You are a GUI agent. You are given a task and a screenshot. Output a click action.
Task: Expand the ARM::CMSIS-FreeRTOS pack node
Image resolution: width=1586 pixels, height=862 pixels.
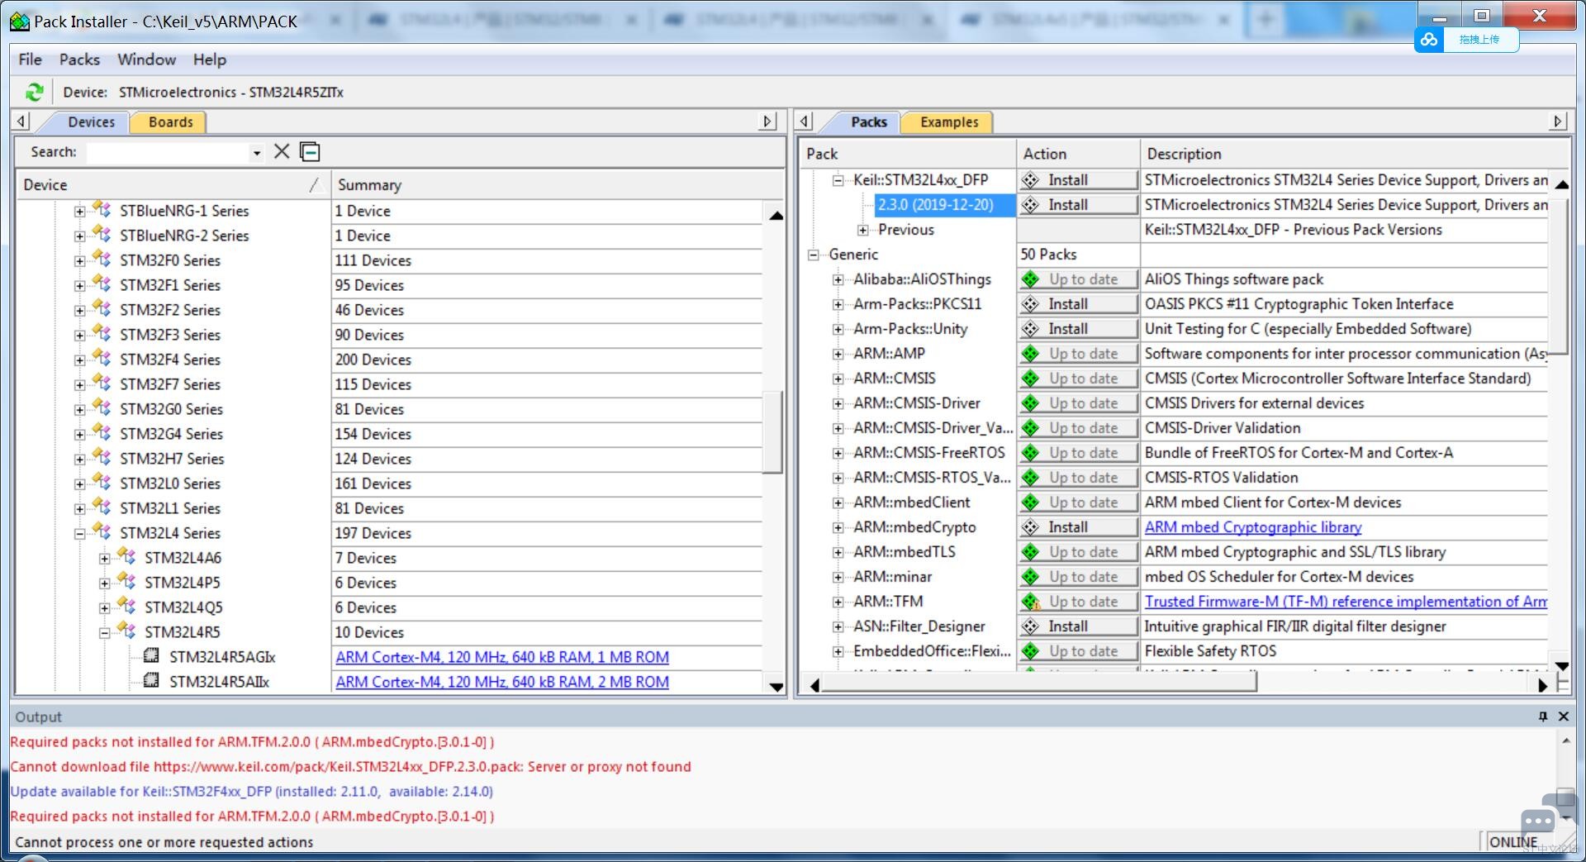pos(838,453)
